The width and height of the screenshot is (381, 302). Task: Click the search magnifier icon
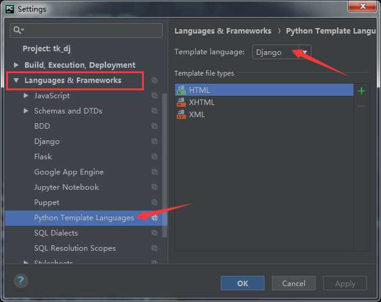coord(17,30)
